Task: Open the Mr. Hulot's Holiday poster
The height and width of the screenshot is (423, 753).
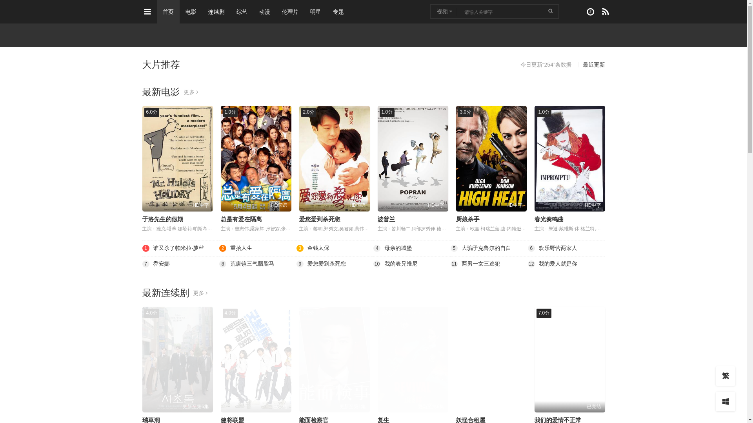Action: point(178,159)
